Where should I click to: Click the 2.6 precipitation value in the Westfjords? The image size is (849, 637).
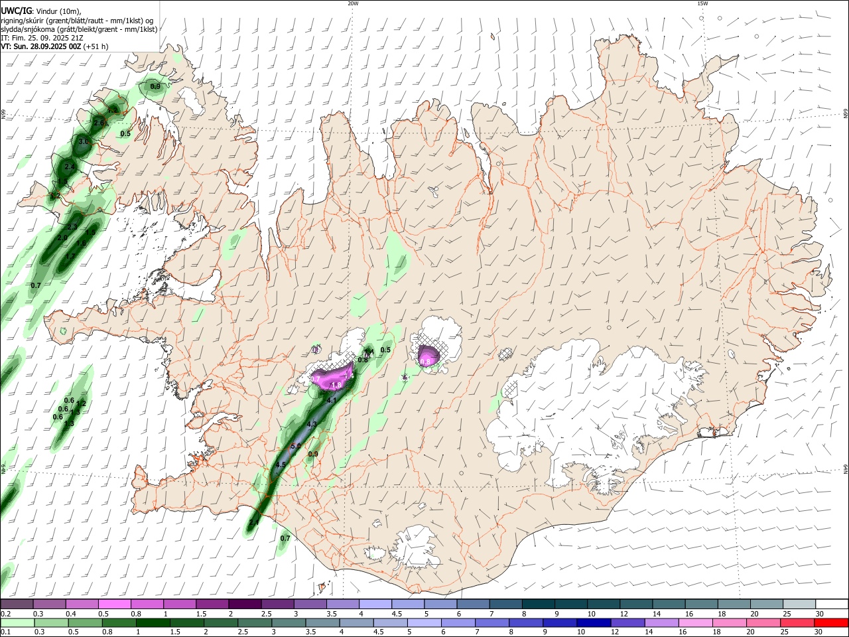point(99,123)
